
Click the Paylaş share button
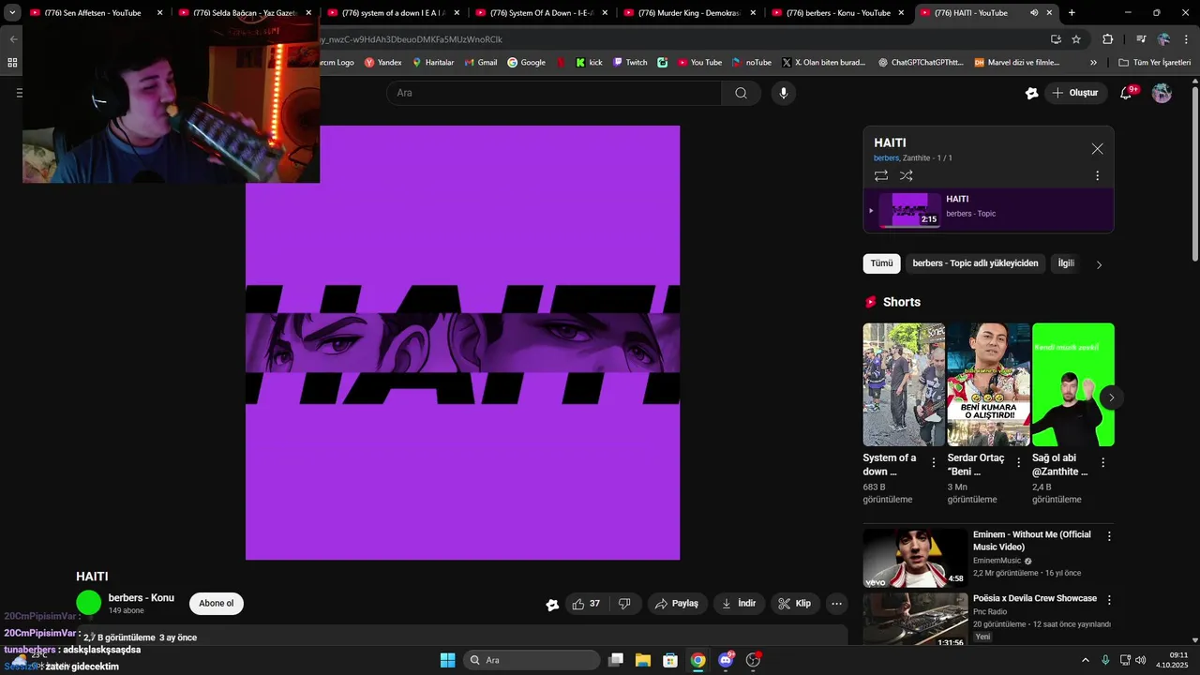pos(677,604)
